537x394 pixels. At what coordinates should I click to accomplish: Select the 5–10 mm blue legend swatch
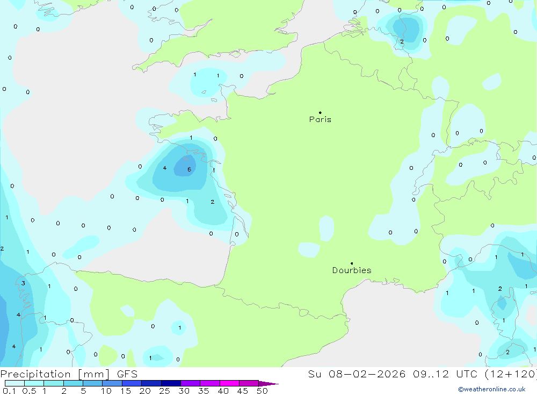pos(92,383)
